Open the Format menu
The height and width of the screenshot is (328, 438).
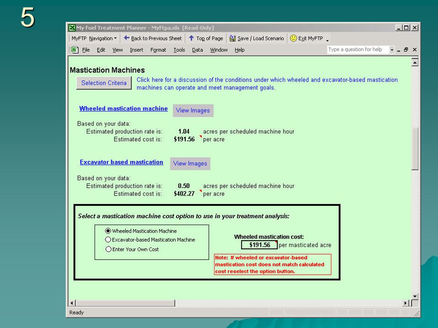point(158,50)
